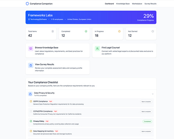Viewport: 174px width, 139px height.
Task: Click the orange clock icon in In Progress card
Action: 119,31
